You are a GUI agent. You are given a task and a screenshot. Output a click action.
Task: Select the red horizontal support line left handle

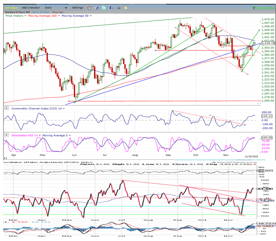click(x=69, y=101)
